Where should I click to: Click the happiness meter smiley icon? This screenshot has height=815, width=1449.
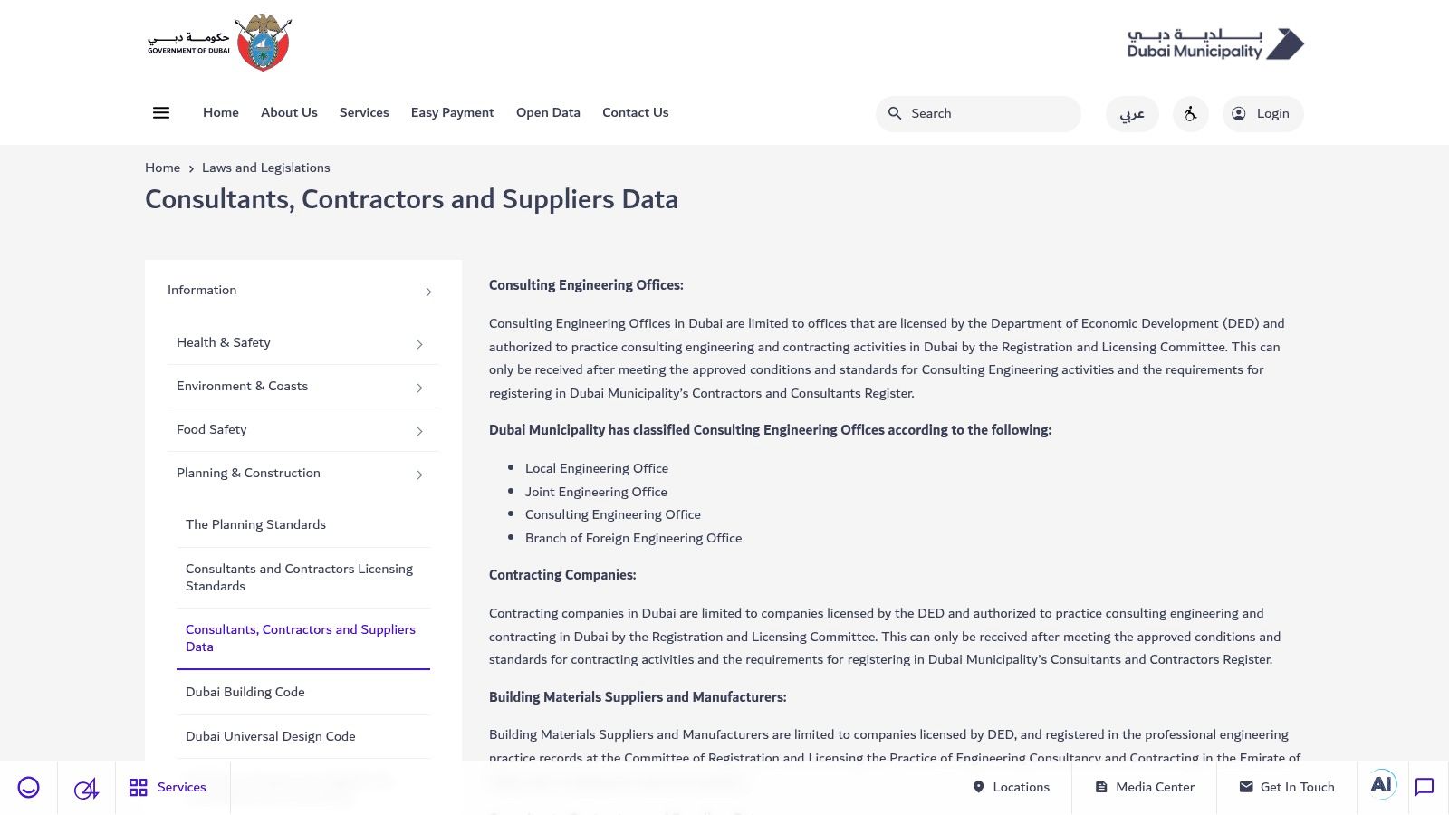(28, 787)
